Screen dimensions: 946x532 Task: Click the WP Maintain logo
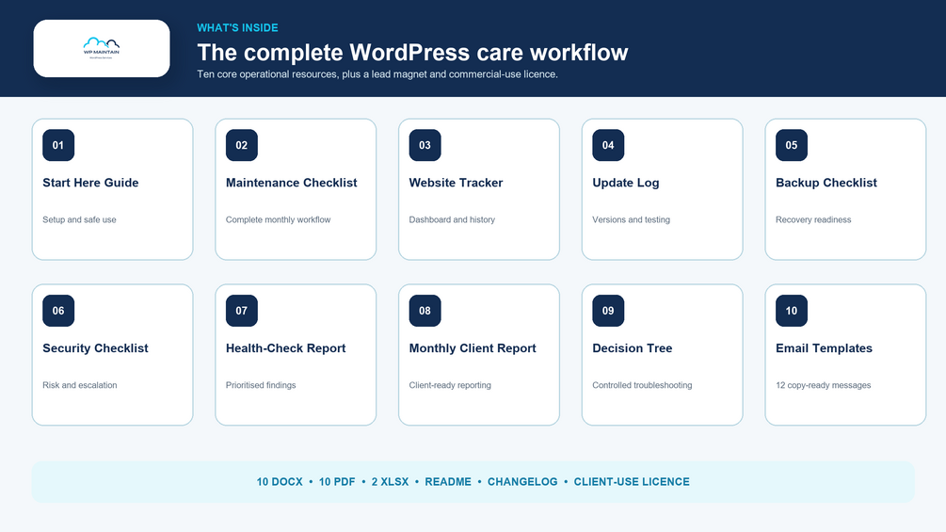click(102, 48)
